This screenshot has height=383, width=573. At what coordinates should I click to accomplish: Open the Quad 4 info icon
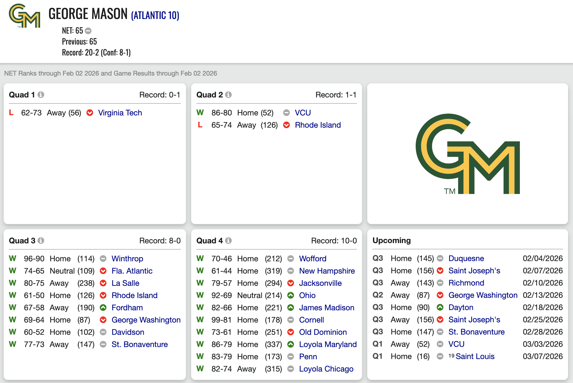(228, 240)
